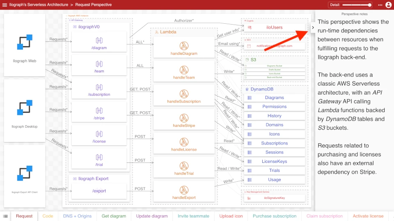Select the Trials table row
394x221 pixels.
pos(275,171)
